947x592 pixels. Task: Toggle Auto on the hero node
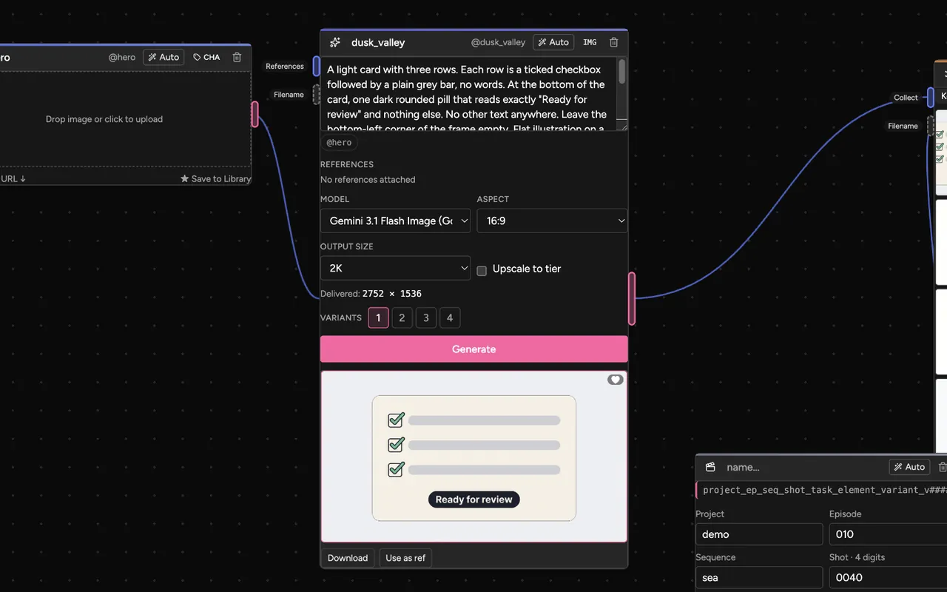[x=164, y=57]
